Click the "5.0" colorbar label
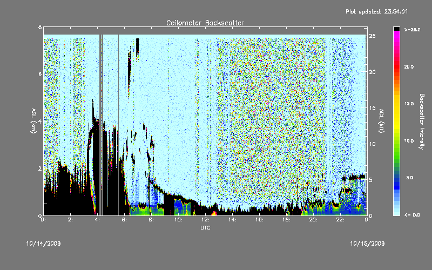The width and height of the screenshot is (432, 270). pos(410,178)
